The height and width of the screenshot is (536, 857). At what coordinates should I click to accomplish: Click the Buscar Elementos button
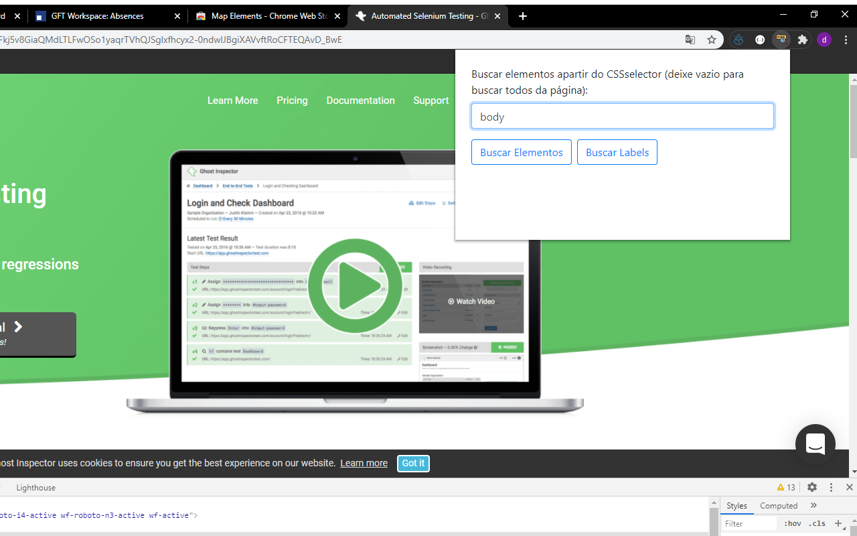(522, 152)
